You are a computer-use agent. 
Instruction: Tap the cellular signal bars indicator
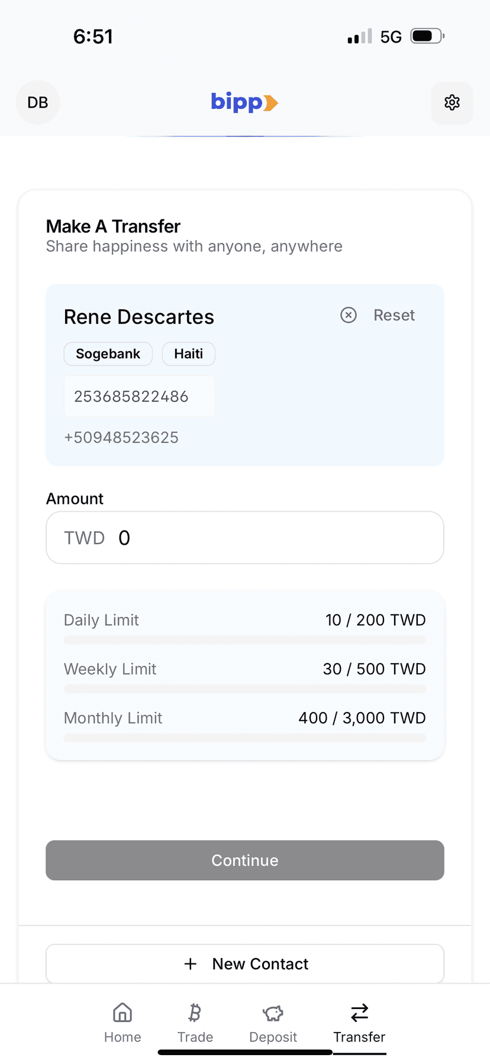click(360, 37)
